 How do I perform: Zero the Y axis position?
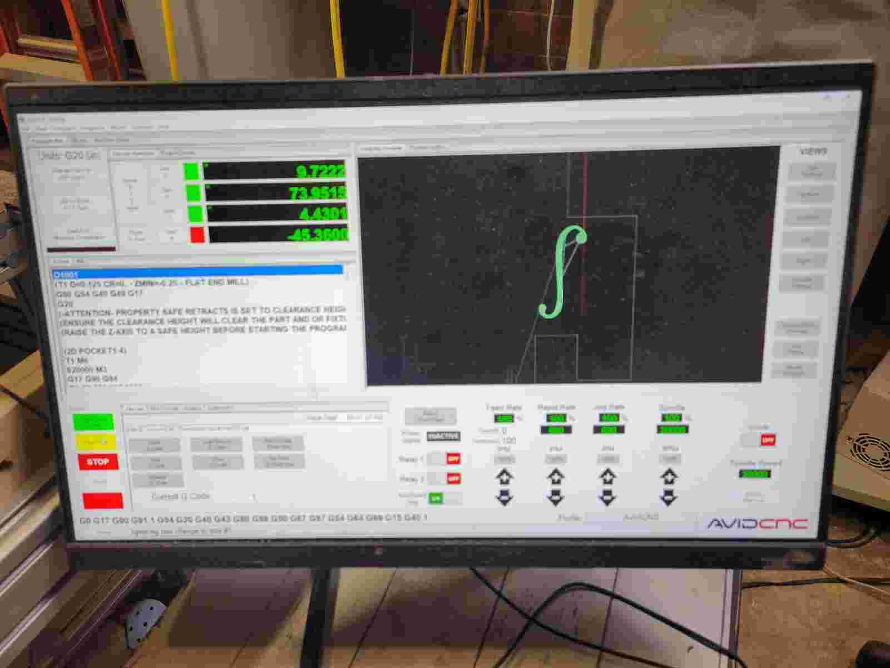click(x=167, y=193)
